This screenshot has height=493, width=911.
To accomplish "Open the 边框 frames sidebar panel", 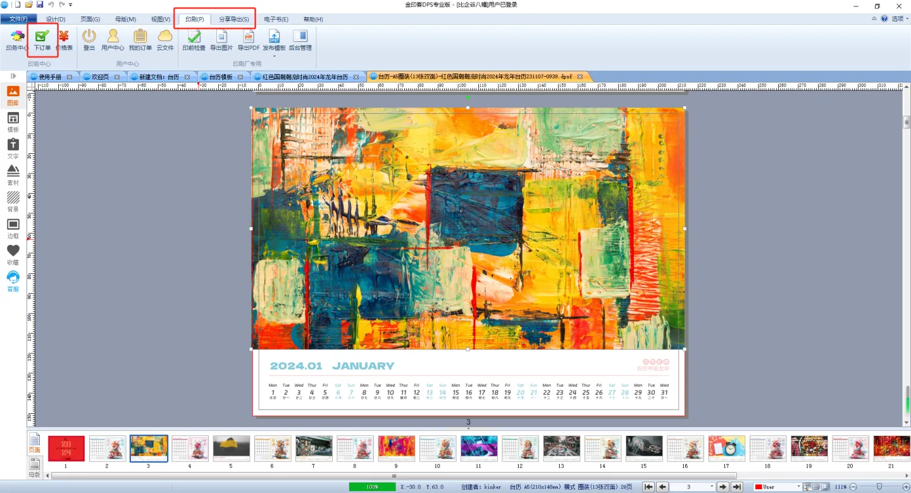I will click(x=13, y=228).
